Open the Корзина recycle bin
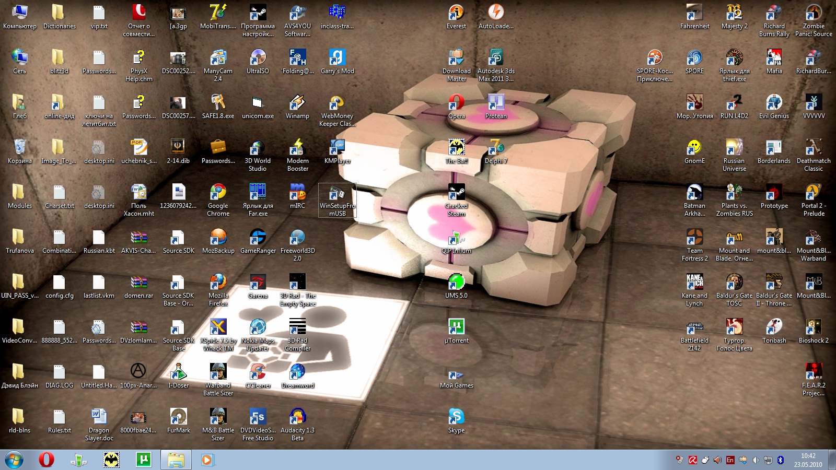Image resolution: width=836 pixels, height=470 pixels. click(19, 148)
